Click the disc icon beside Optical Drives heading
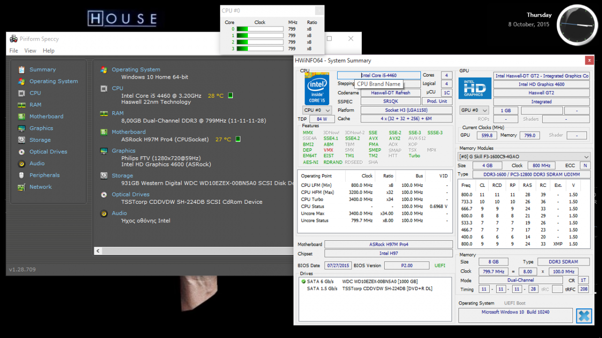The width and height of the screenshot is (602, 338). click(104, 194)
